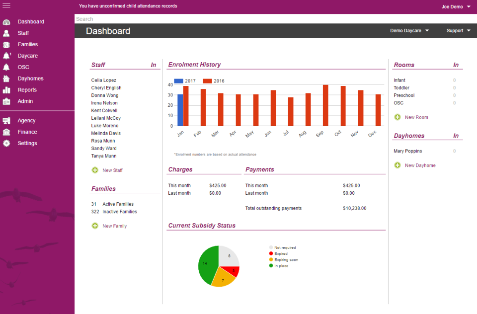This screenshot has height=314, width=477.
Task: Open Dashboard via its sidebar icon
Action: pos(6,22)
